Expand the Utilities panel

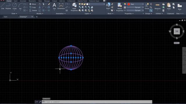(159, 14)
